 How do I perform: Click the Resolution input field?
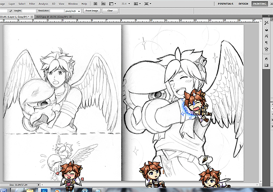[x=57, y=11]
